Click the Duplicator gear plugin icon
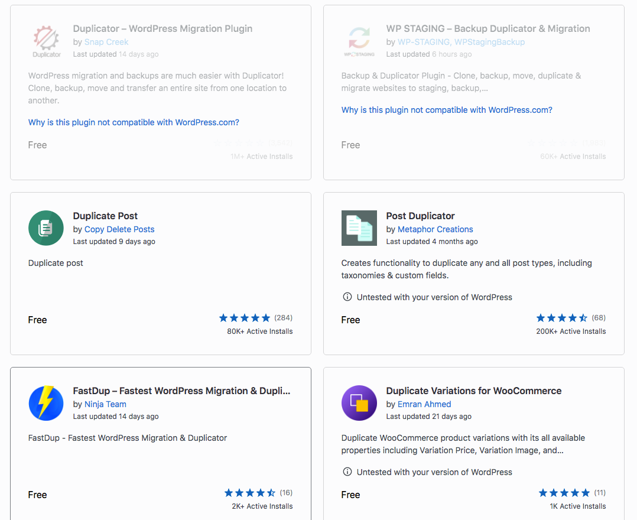 coord(46,41)
